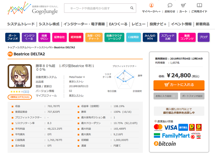Open the EAつくーる menu
Viewport: 215px width, 154px height.
click(118, 24)
